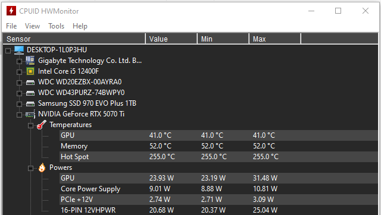This screenshot has height=215, width=381.
Task: Select the Core Power Supply row
Action: (x=90, y=189)
